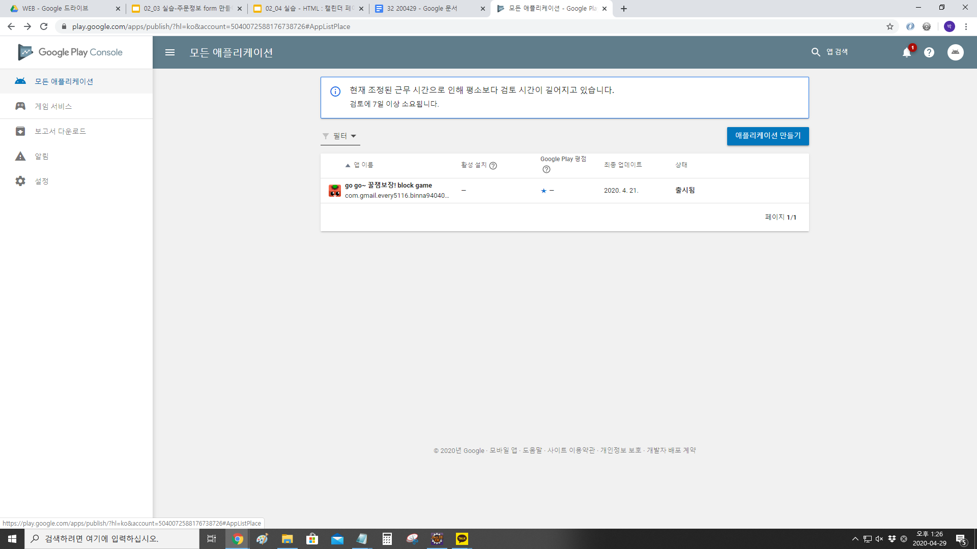Open the Chrome profile avatar

point(950,26)
